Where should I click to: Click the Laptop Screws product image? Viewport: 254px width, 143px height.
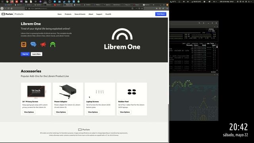100,92
